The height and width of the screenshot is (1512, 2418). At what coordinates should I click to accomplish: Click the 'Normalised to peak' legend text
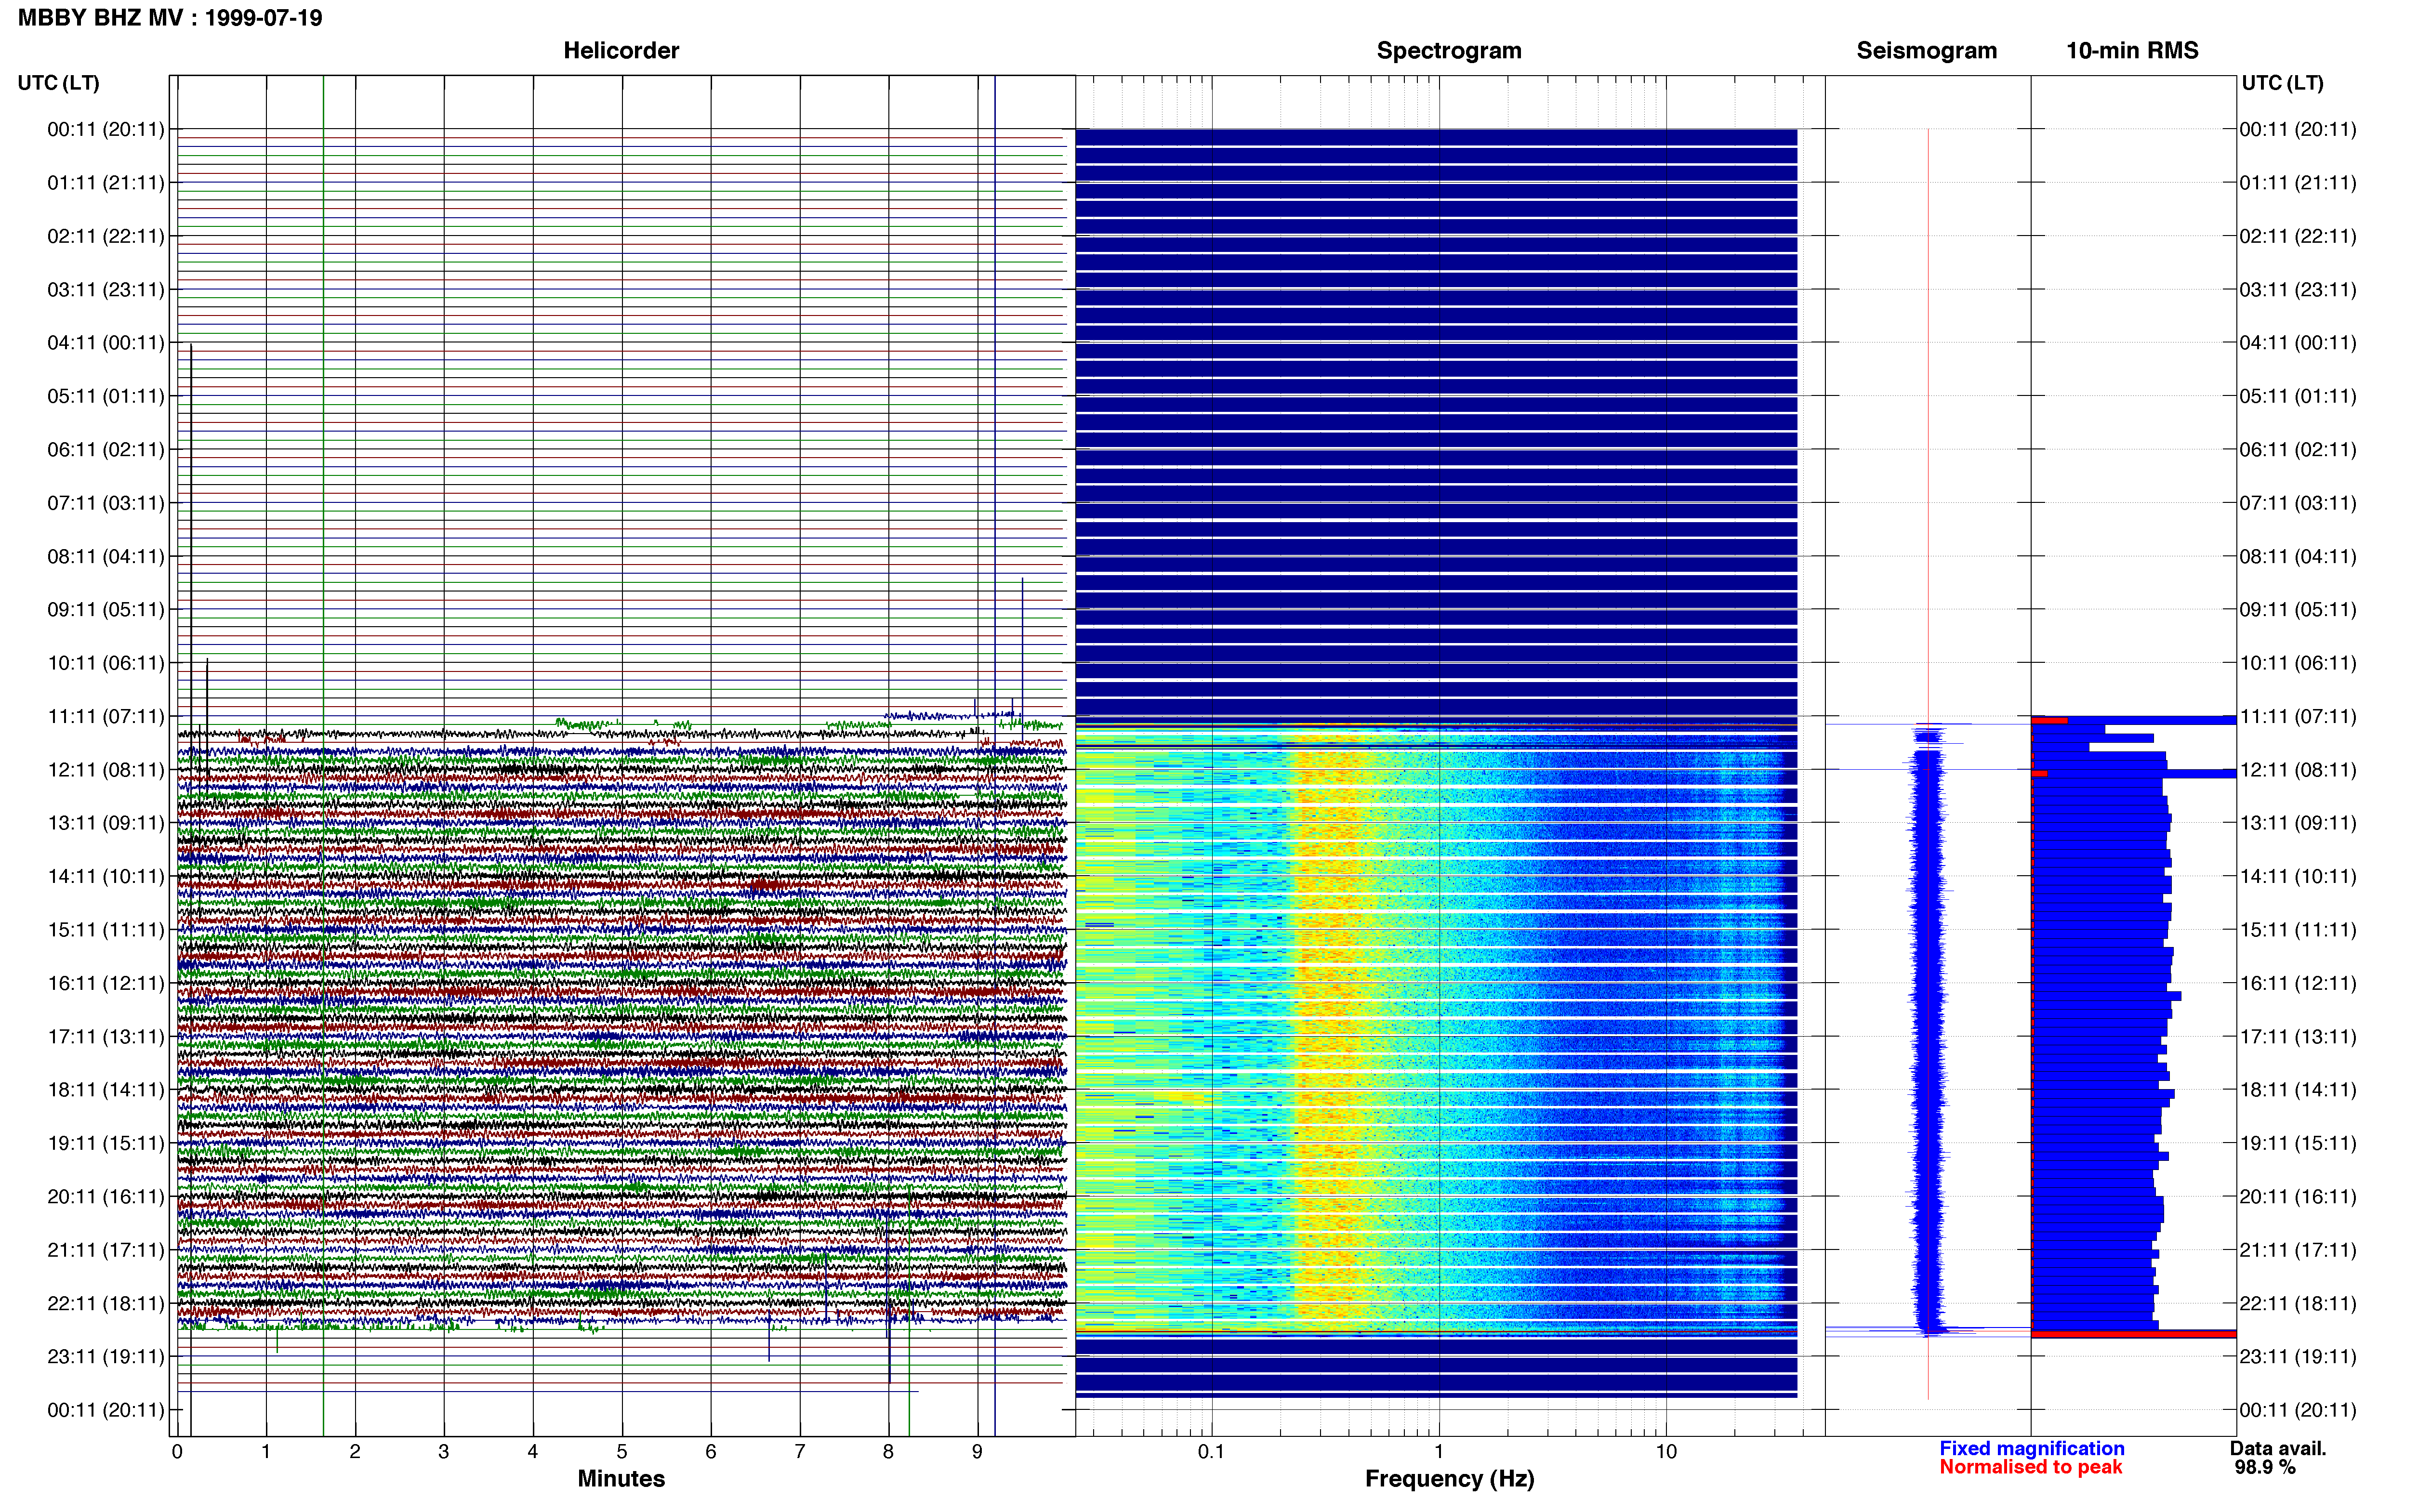[x=2030, y=1467]
